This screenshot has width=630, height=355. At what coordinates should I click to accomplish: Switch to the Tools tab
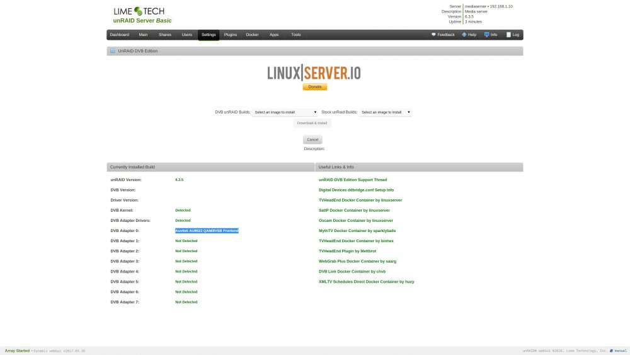coord(295,35)
